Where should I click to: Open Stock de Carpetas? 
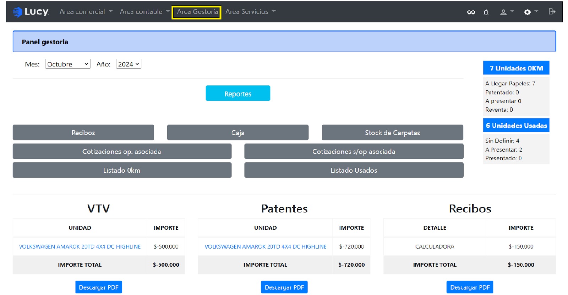(x=392, y=133)
